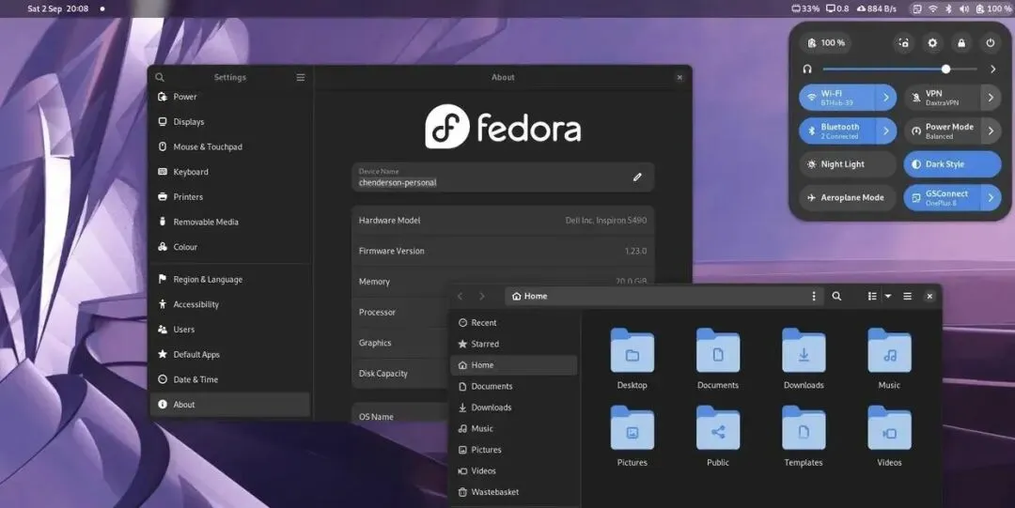Open search in Settings window

click(x=160, y=77)
